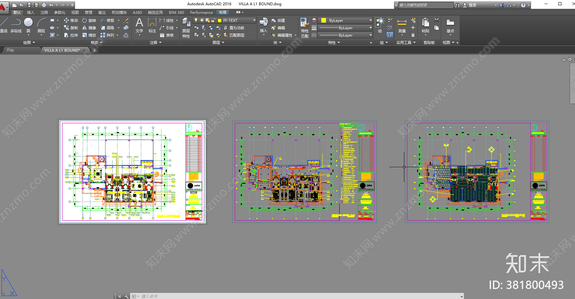The height and width of the screenshot is (299, 575).
Task: Click the Plot/Print icon in quick access
Action: point(44,5)
